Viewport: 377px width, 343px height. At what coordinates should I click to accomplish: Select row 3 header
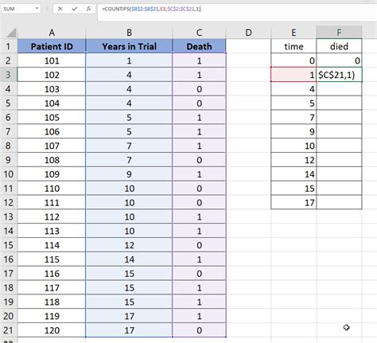[x=8, y=75]
